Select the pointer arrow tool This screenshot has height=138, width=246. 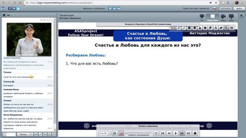point(226,28)
